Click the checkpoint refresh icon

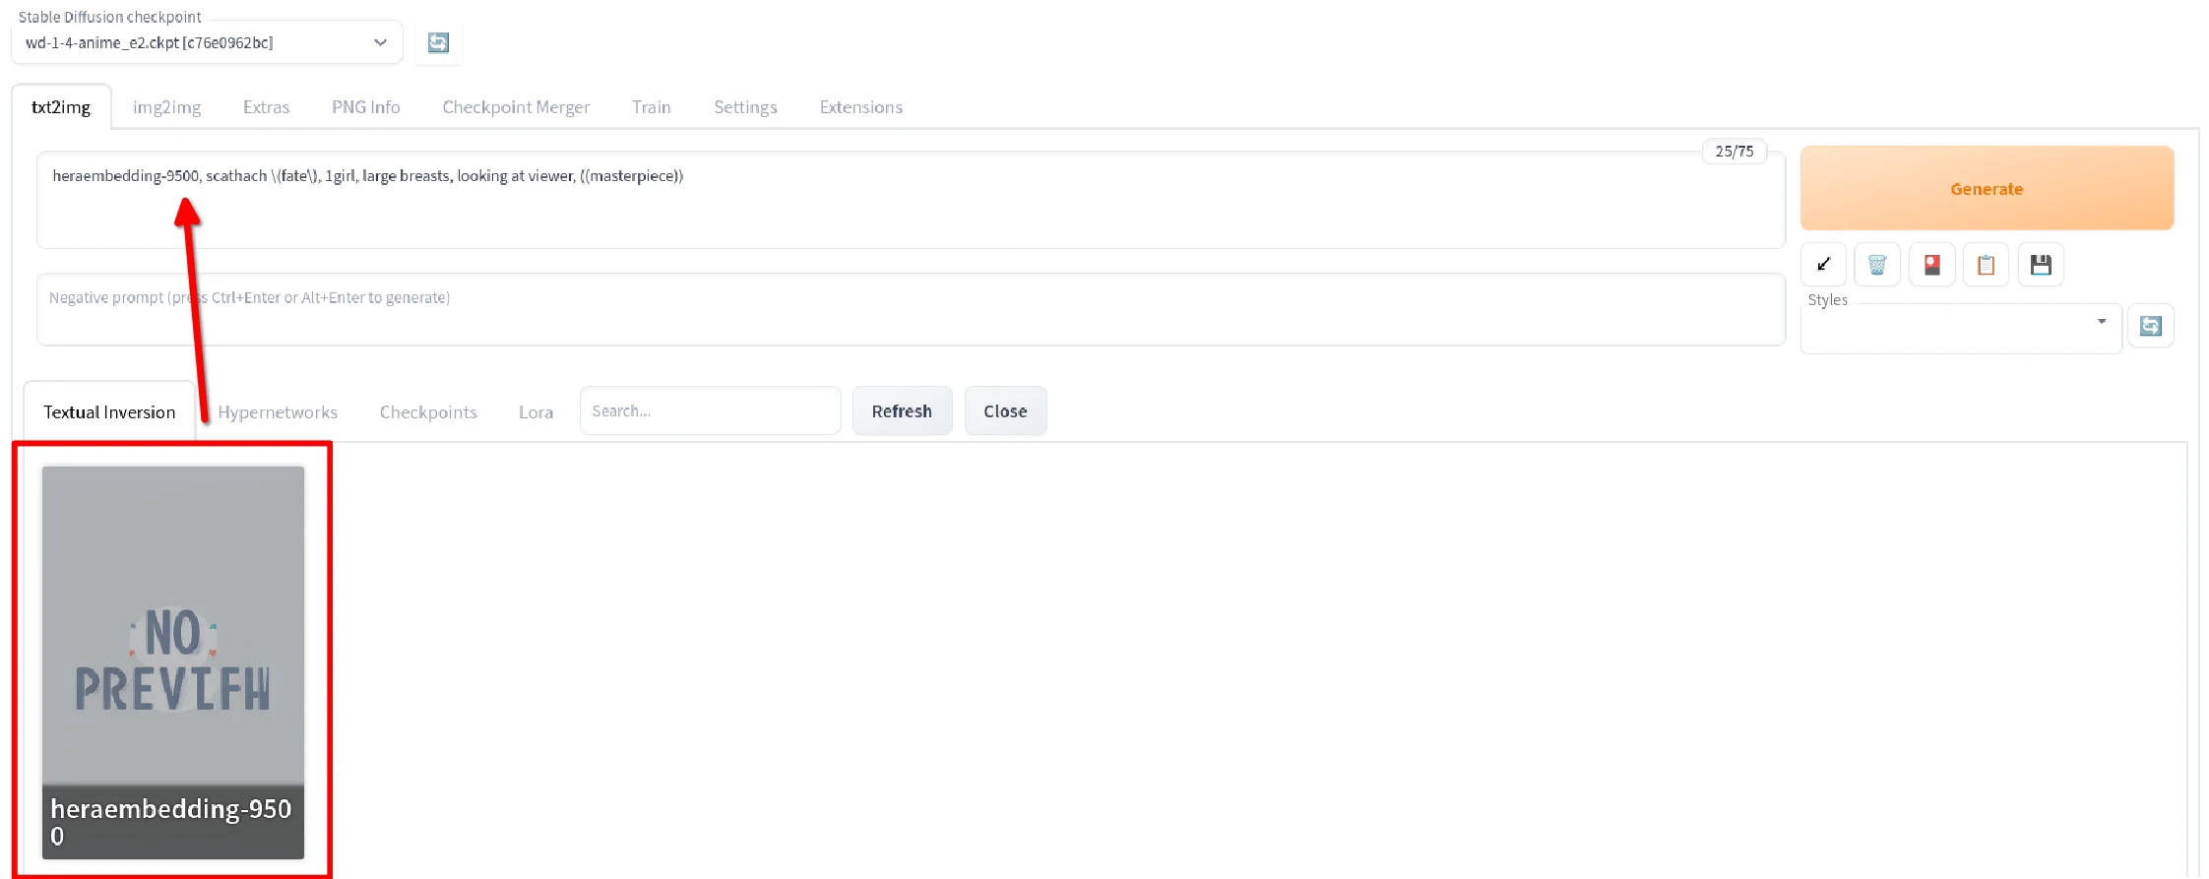pyautogui.click(x=438, y=42)
